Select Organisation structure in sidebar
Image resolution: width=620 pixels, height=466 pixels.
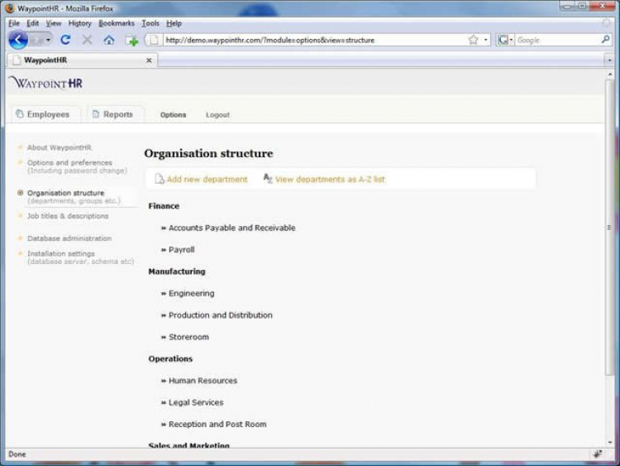pos(65,193)
